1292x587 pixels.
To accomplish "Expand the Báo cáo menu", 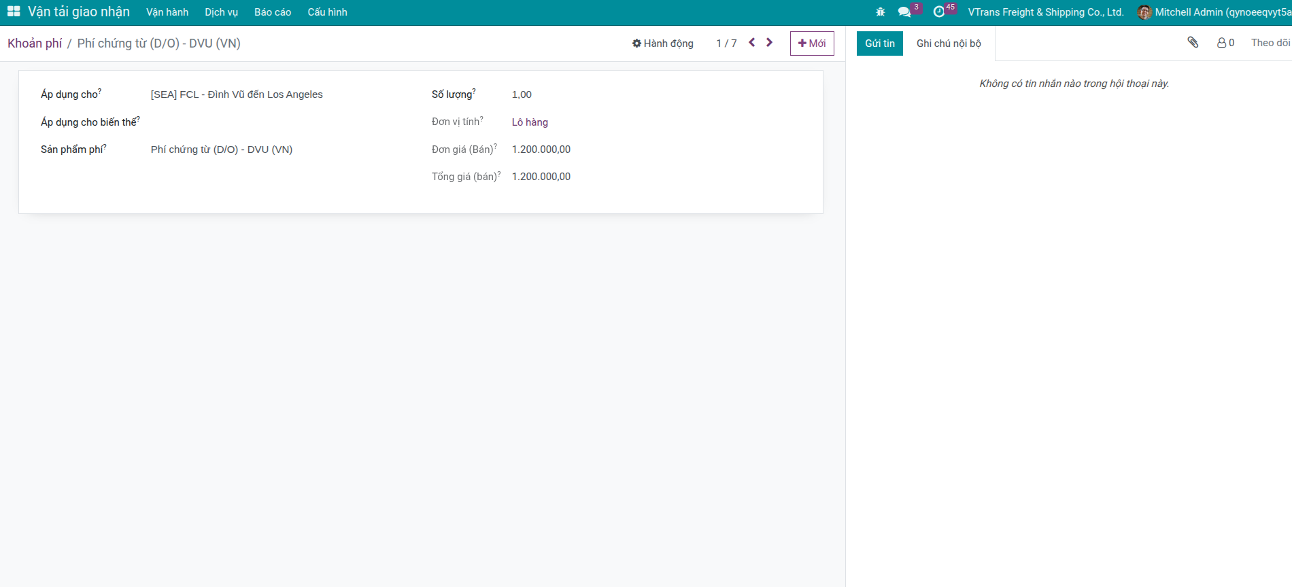I will [x=273, y=12].
